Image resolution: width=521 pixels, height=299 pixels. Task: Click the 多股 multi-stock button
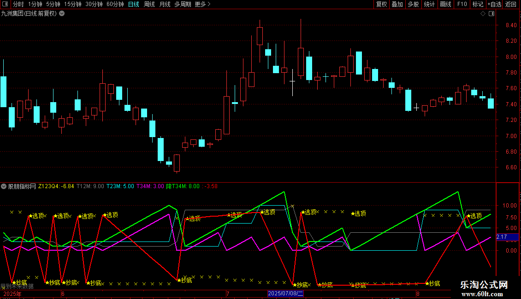[x=414, y=4]
